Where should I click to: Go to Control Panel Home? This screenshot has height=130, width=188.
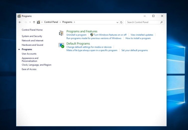[32, 30]
